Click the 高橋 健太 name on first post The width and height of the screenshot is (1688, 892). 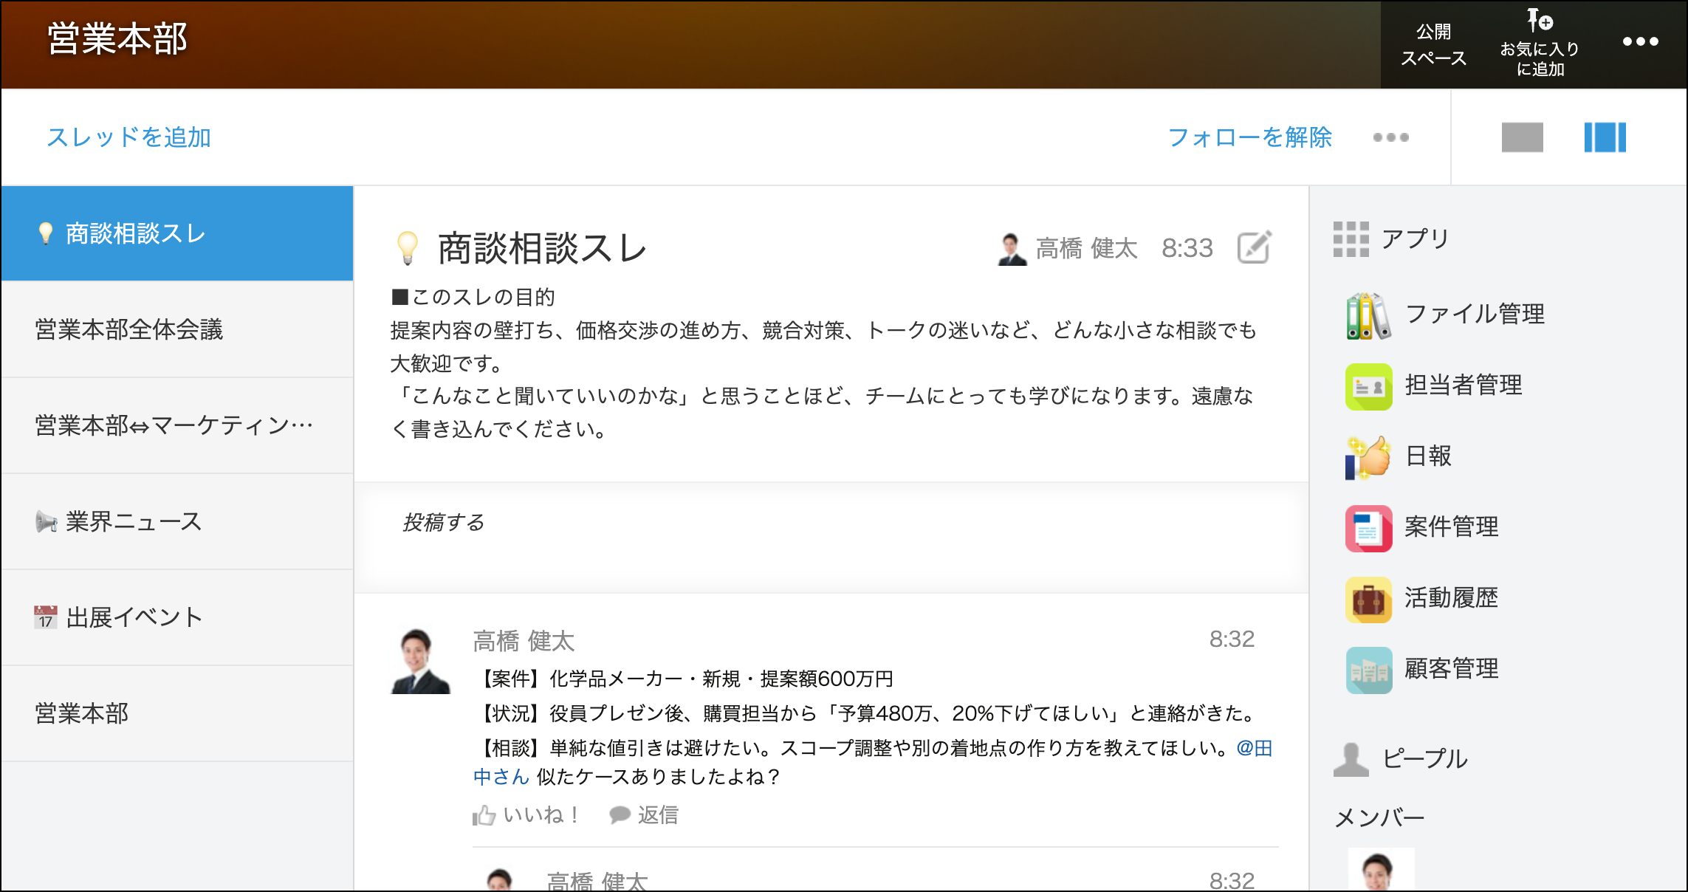point(524,641)
